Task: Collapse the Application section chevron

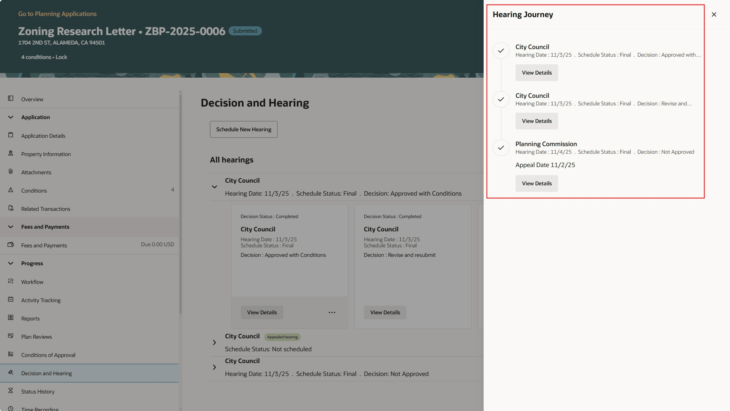Action: point(11,117)
